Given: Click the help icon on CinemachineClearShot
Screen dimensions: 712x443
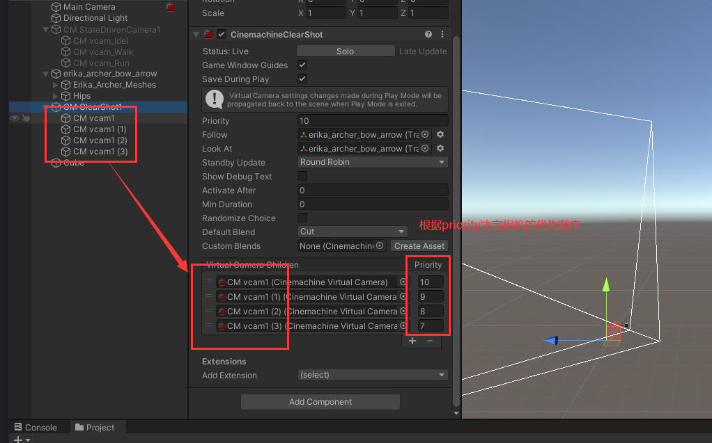Looking at the screenshot, I should pyautogui.click(x=427, y=34).
